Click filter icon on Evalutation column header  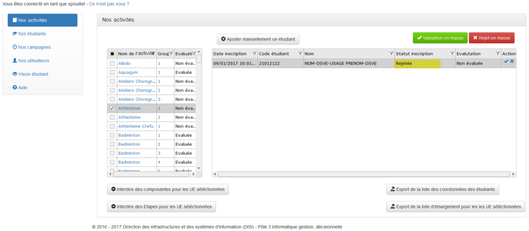(x=498, y=54)
